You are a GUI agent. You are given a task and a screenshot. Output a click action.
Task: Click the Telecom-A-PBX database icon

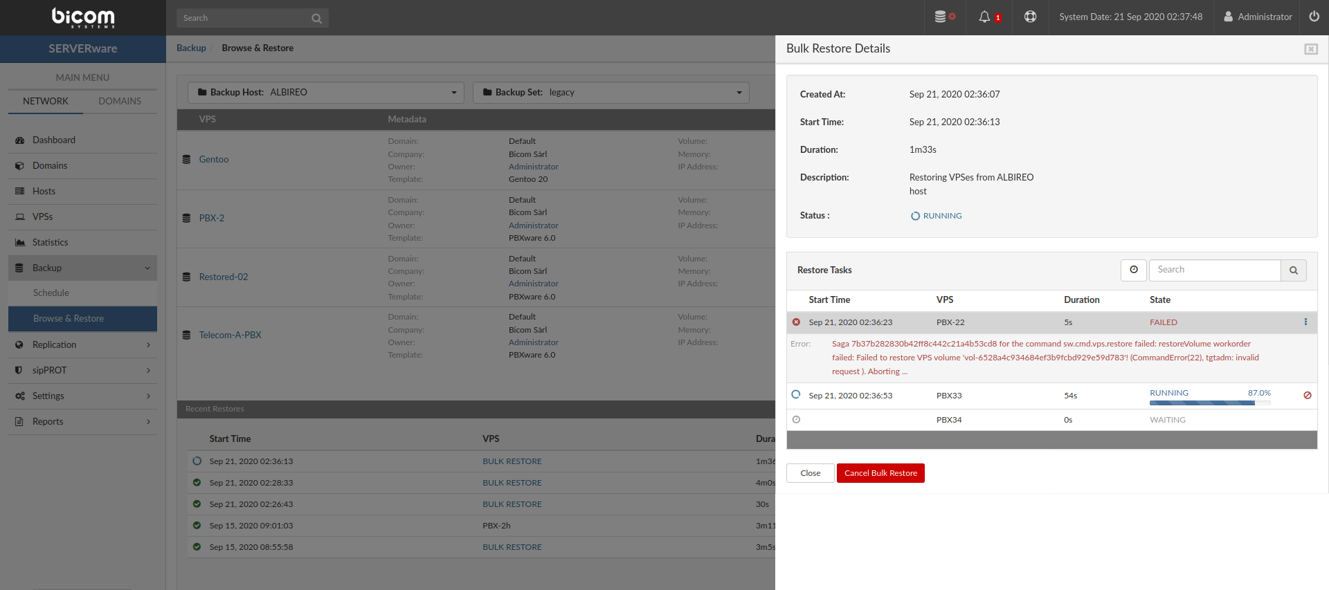click(x=186, y=335)
